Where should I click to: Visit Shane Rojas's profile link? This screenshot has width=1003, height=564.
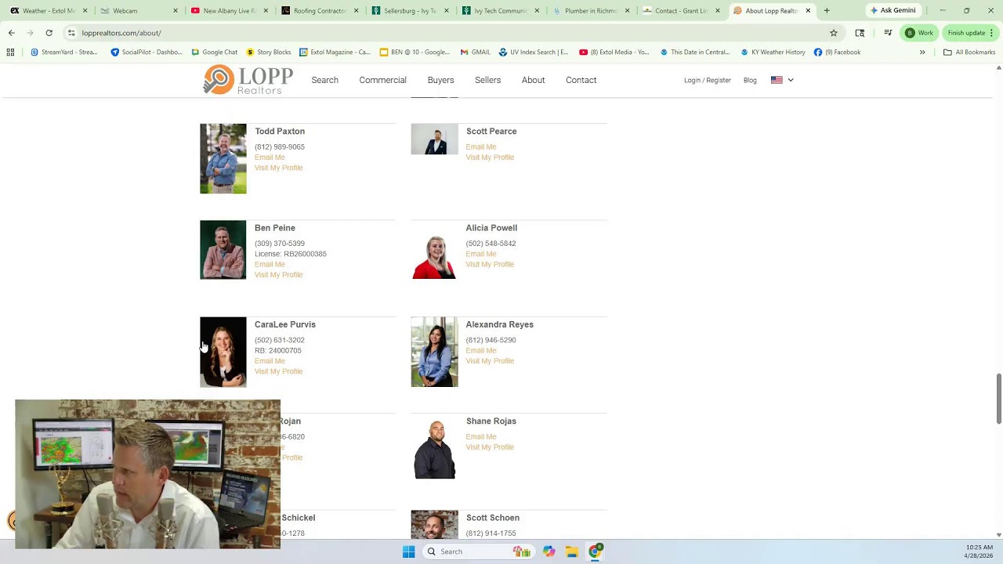point(490,447)
